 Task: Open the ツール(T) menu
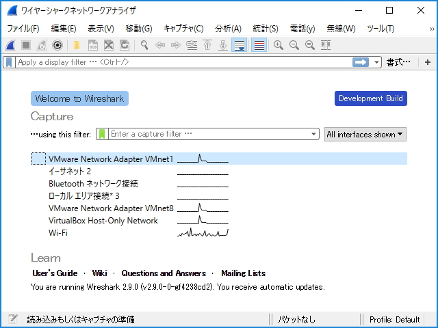point(381,29)
